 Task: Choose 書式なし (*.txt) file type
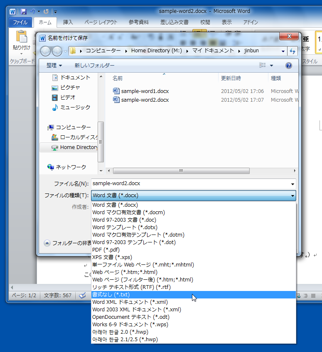194,295
